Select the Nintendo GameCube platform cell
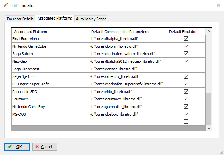The height and width of the screenshot is (155, 224). (x=50, y=46)
